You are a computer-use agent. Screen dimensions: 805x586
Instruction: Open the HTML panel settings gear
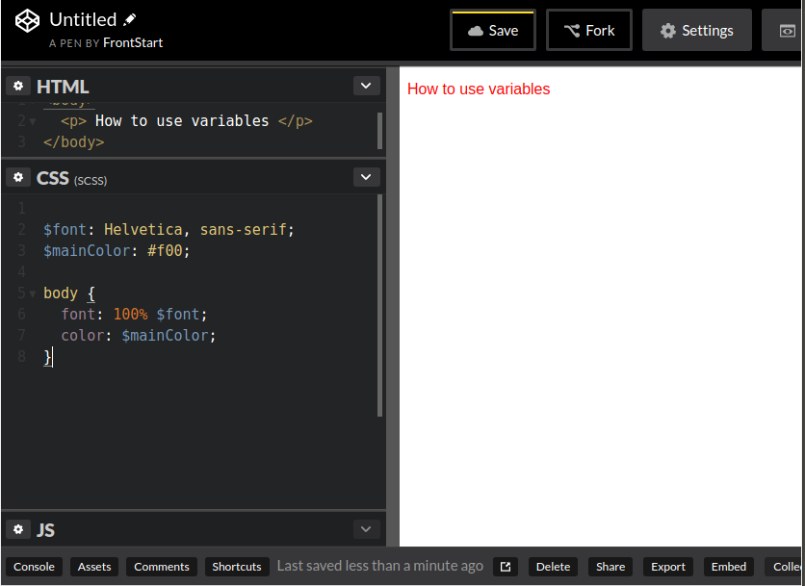17,86
